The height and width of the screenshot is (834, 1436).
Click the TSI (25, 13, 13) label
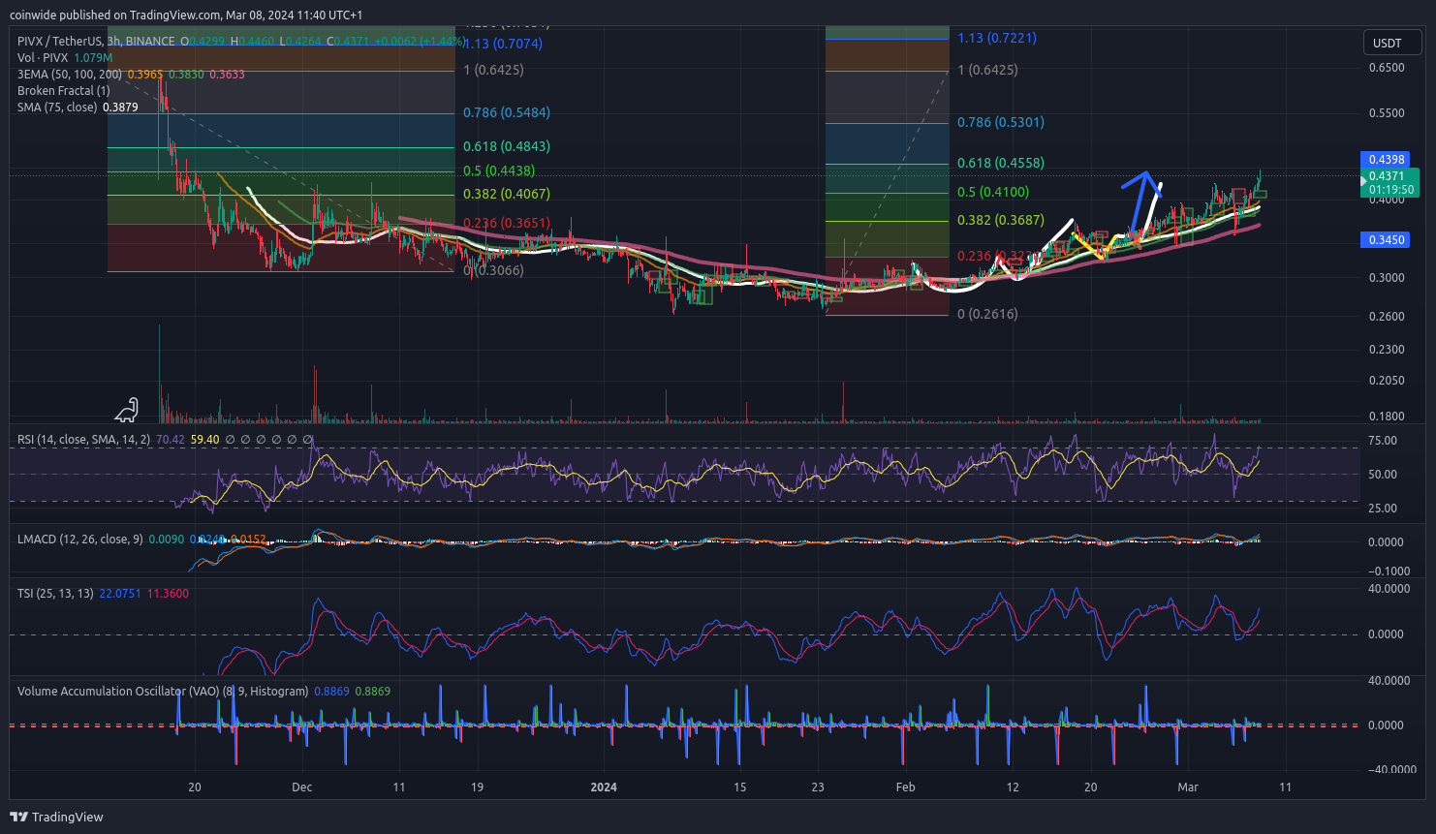point(55,594)
